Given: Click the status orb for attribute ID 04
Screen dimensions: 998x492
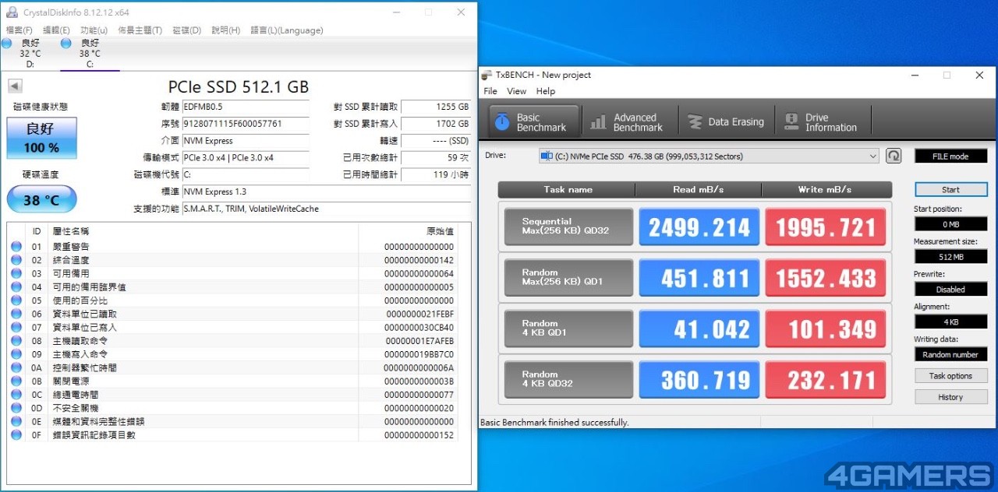Looking at the screenshot, I should 16,287.
